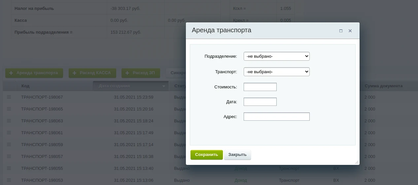This screenshot has height=185, width=418.
Task: Focus the Адрес input field
Action: (x=277, y=116)
